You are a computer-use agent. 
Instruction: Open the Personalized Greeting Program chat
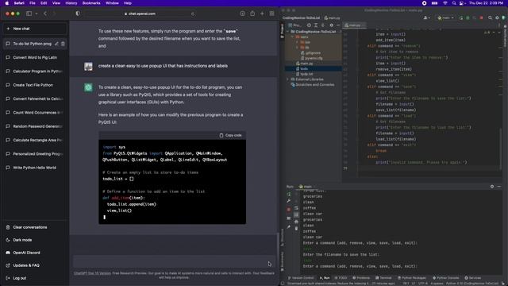coord(35,154)
